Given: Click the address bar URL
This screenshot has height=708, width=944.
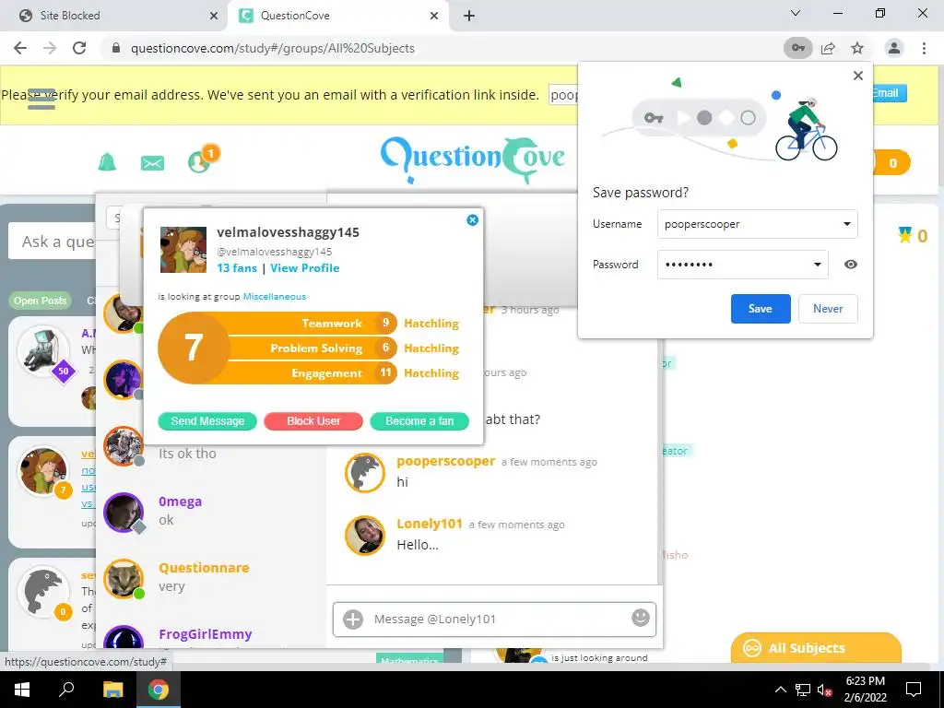Looking at the screenshot, I should pos(272,48).
